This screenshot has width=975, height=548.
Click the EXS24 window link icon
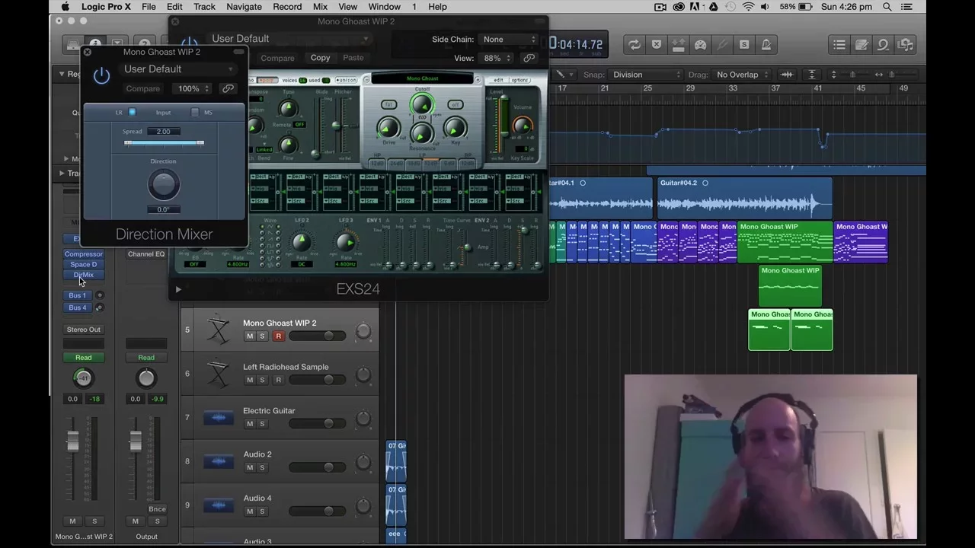pyautogui.click(x=529, y=59)
